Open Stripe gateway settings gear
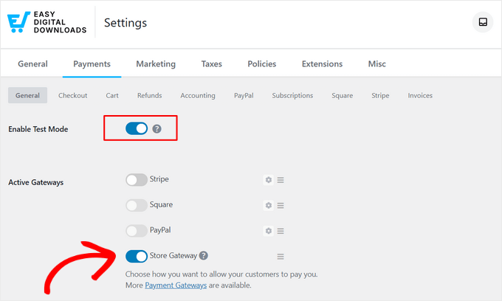Screen dimensions: 502x301 [x=268, y=180]
